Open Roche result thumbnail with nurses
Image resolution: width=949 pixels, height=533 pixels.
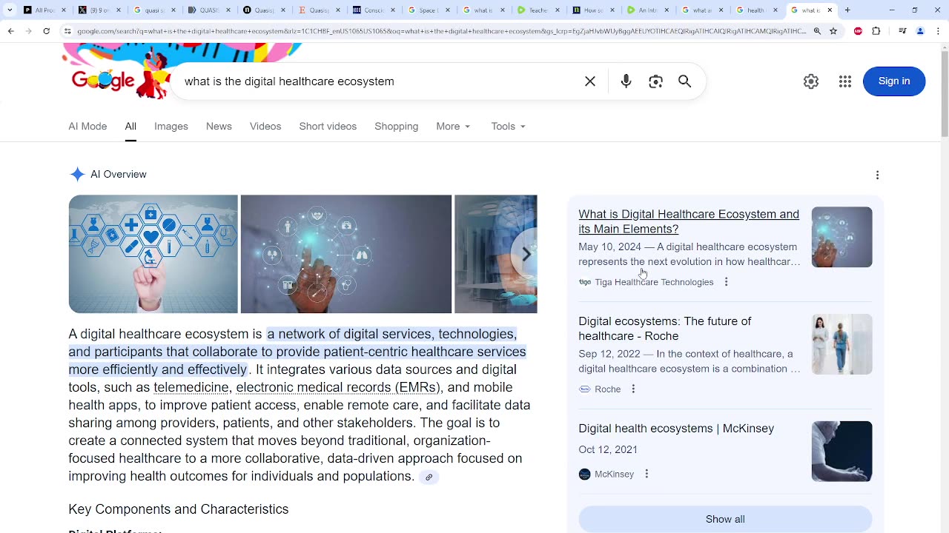(842, 344)
